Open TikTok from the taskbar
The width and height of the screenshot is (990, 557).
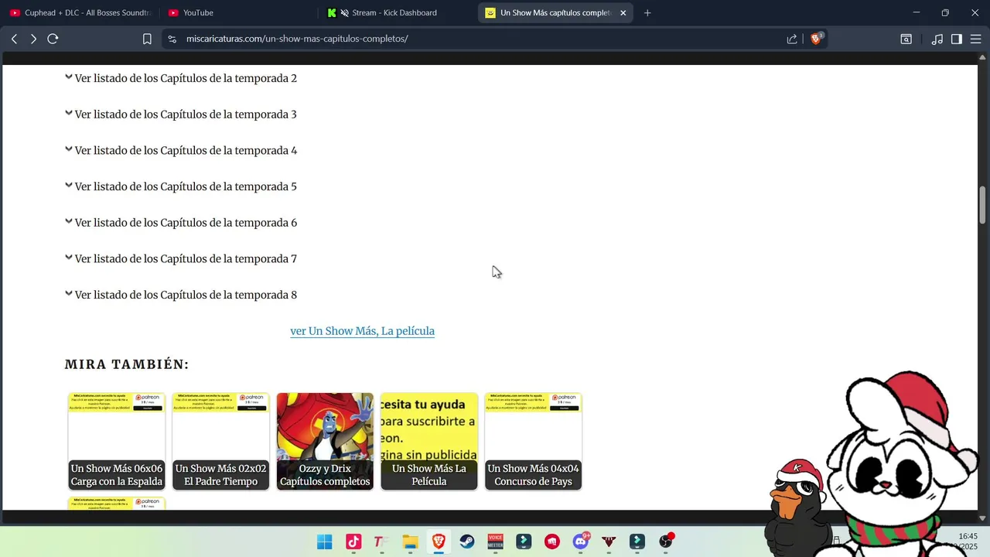pyautogui.click(x=353, y=542)
